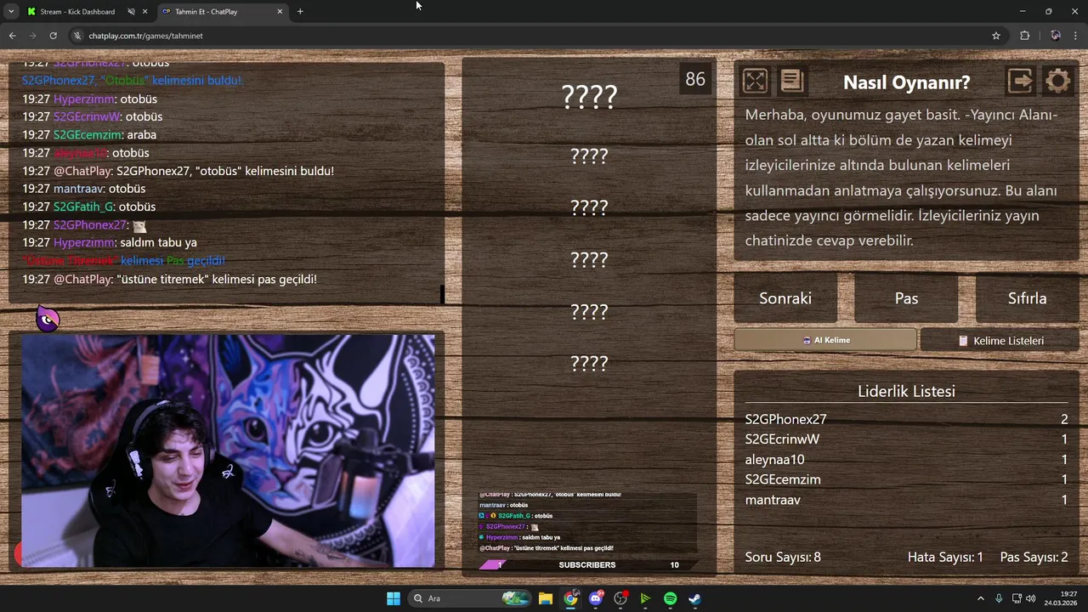Show hidden system tray icons
1088x612 pixels.
[x=980, y=598]
